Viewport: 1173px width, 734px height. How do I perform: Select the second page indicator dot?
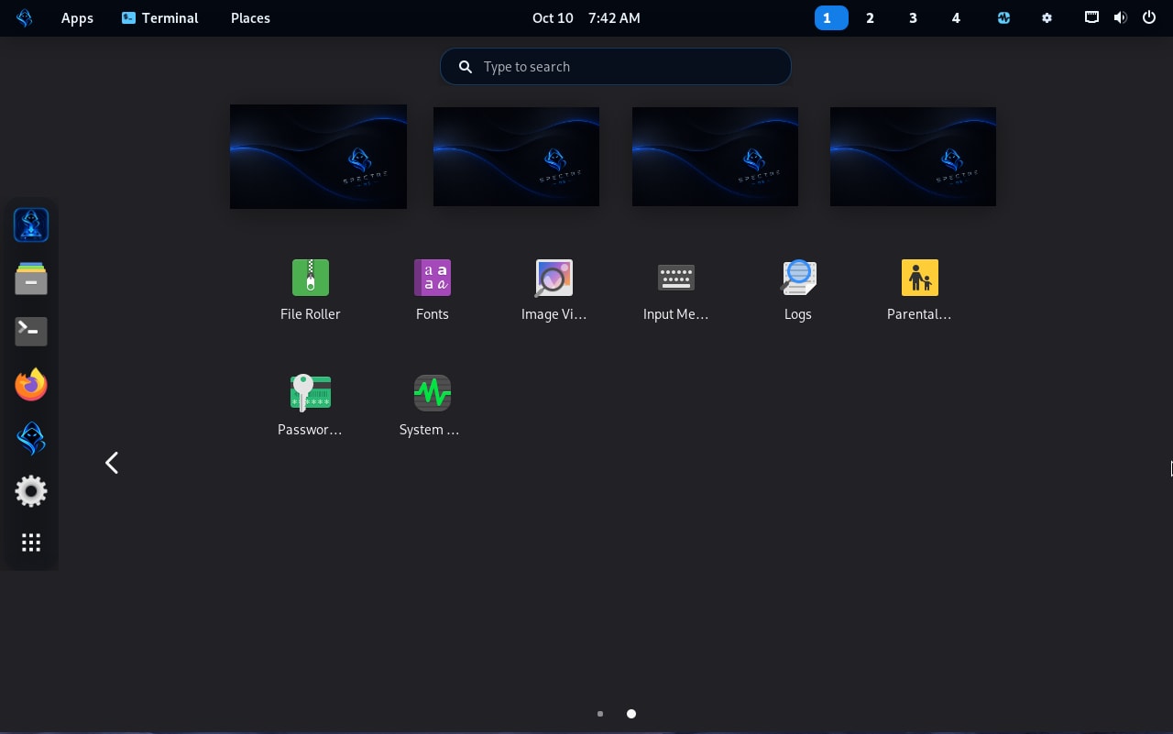[x=631, y=714]
